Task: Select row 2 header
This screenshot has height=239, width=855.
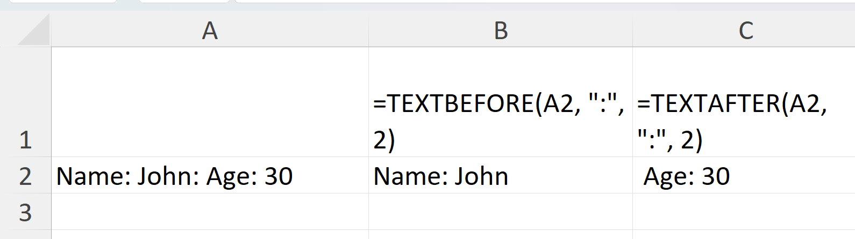Action: click(25, 176)
